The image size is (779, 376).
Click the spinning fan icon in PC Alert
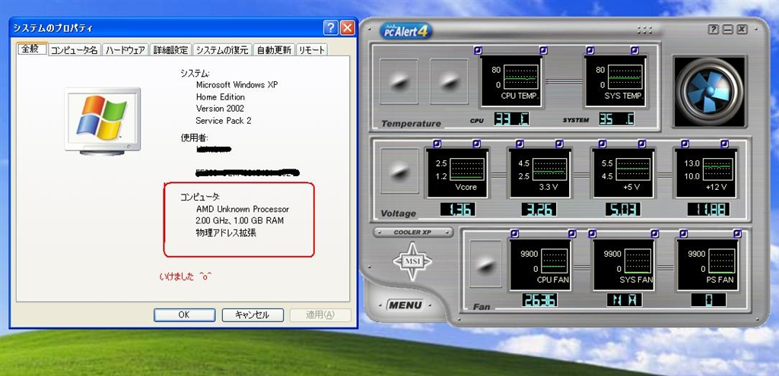click(x=709, y=93)
